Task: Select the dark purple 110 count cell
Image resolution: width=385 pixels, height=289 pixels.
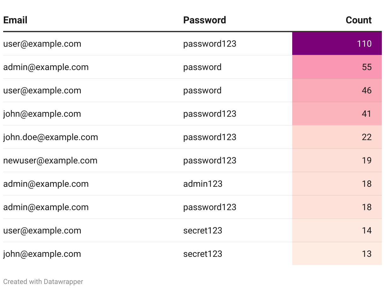Action: pyautogui.click(x=337, y=44)
